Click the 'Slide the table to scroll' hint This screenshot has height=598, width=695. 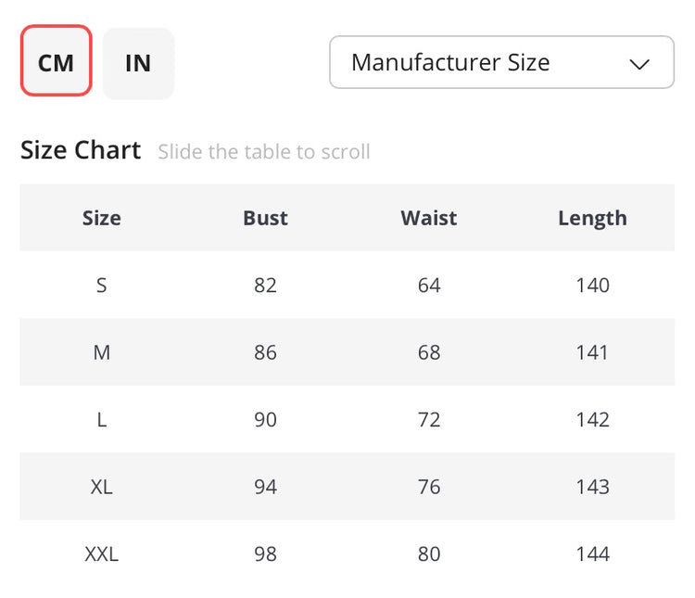[x=264, y=152]
